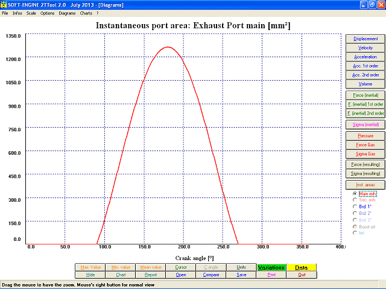Open the yellow Data button
The width and height of the screenshot is (386, 289).
[x=302, y=267]
